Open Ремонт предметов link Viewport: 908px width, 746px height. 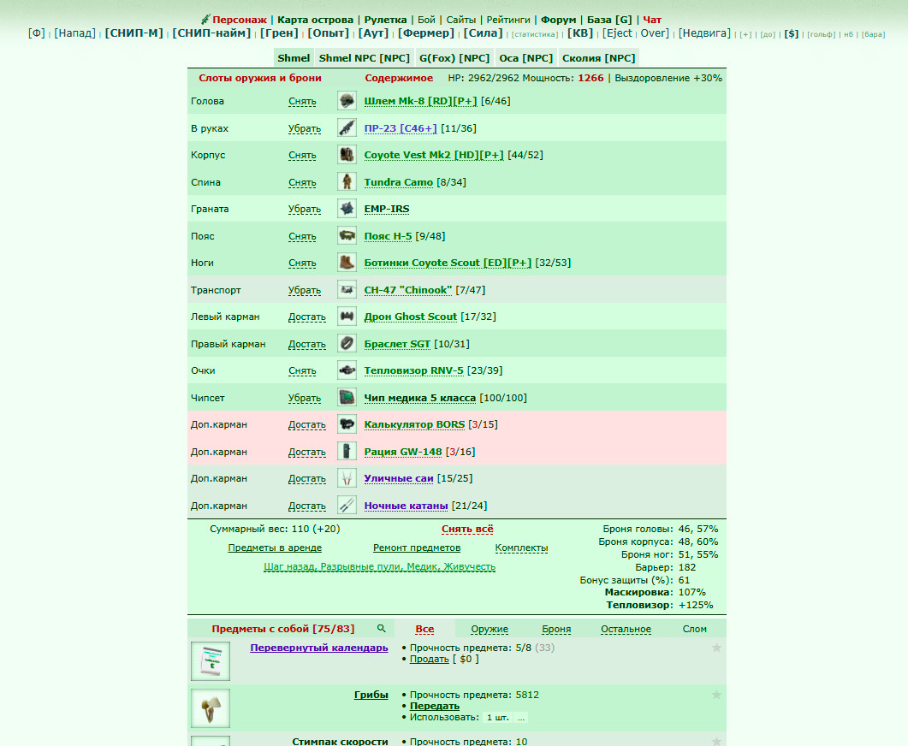tap(417, 548)
